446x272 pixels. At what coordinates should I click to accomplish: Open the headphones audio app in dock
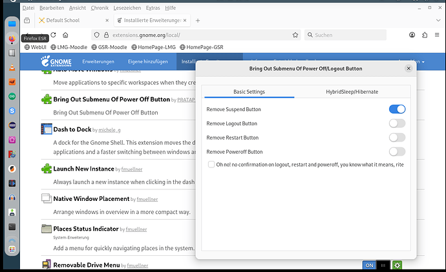click(x=12, y=198)
